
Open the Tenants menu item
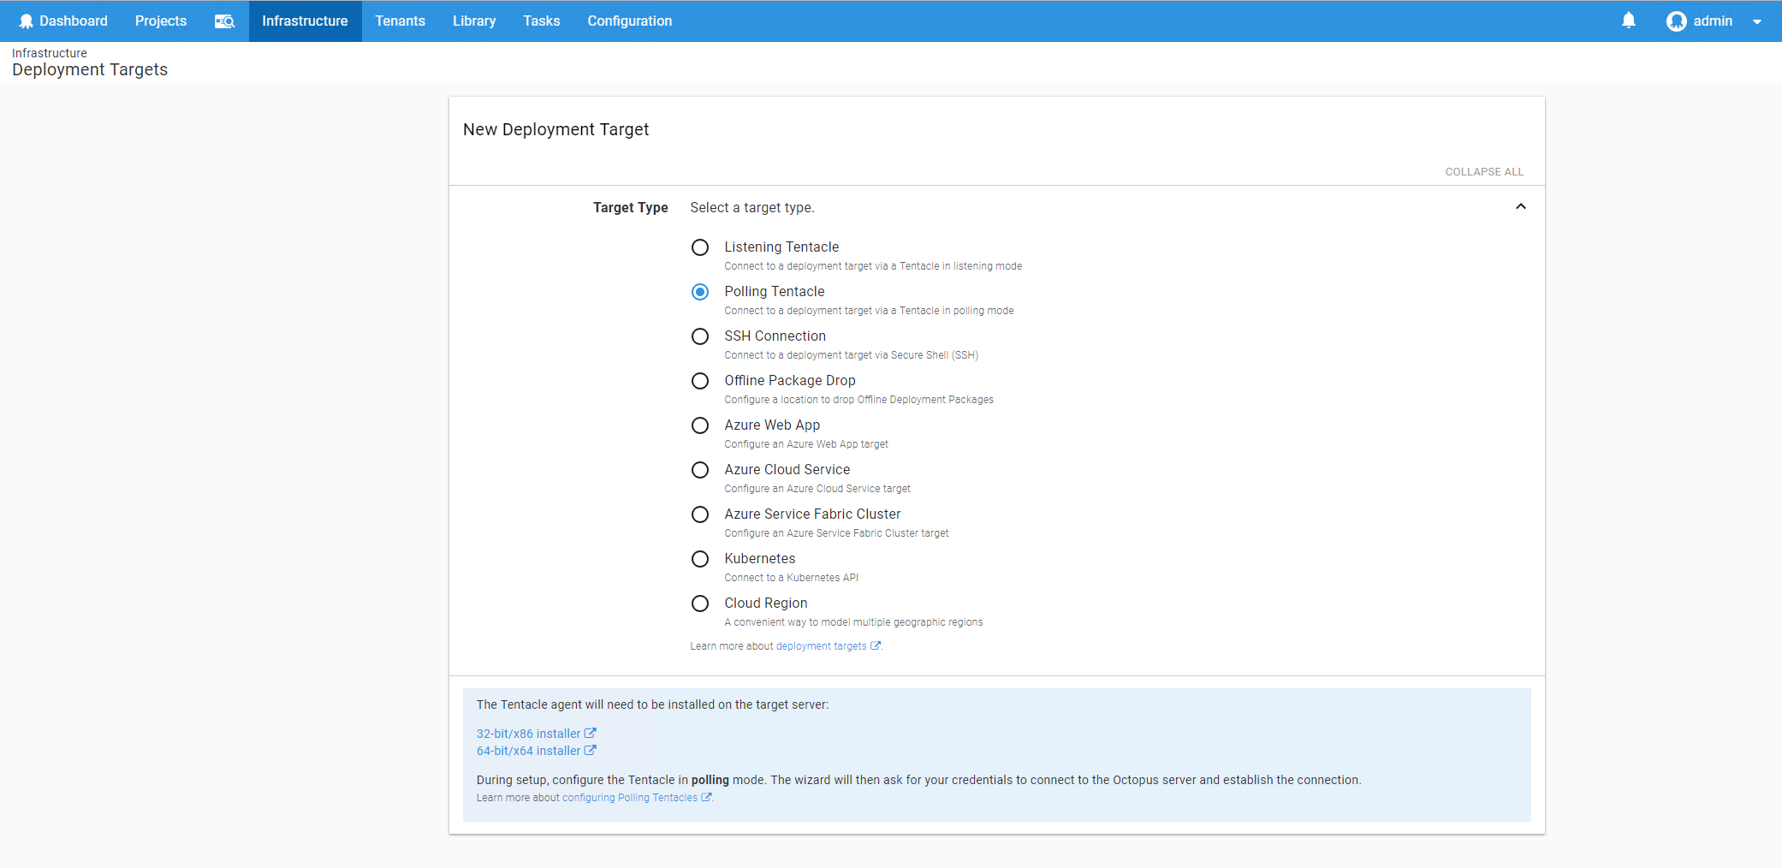pos(400,21)
